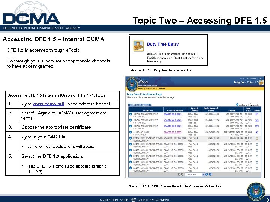The height and width of the screenshot is (202, 270).
Task: Click the Duty Free Entry stamp icon
Action: click(138, 46)
